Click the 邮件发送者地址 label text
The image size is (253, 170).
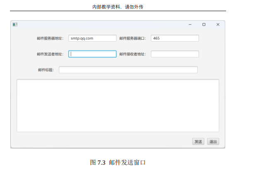click(x=50, y=54)
